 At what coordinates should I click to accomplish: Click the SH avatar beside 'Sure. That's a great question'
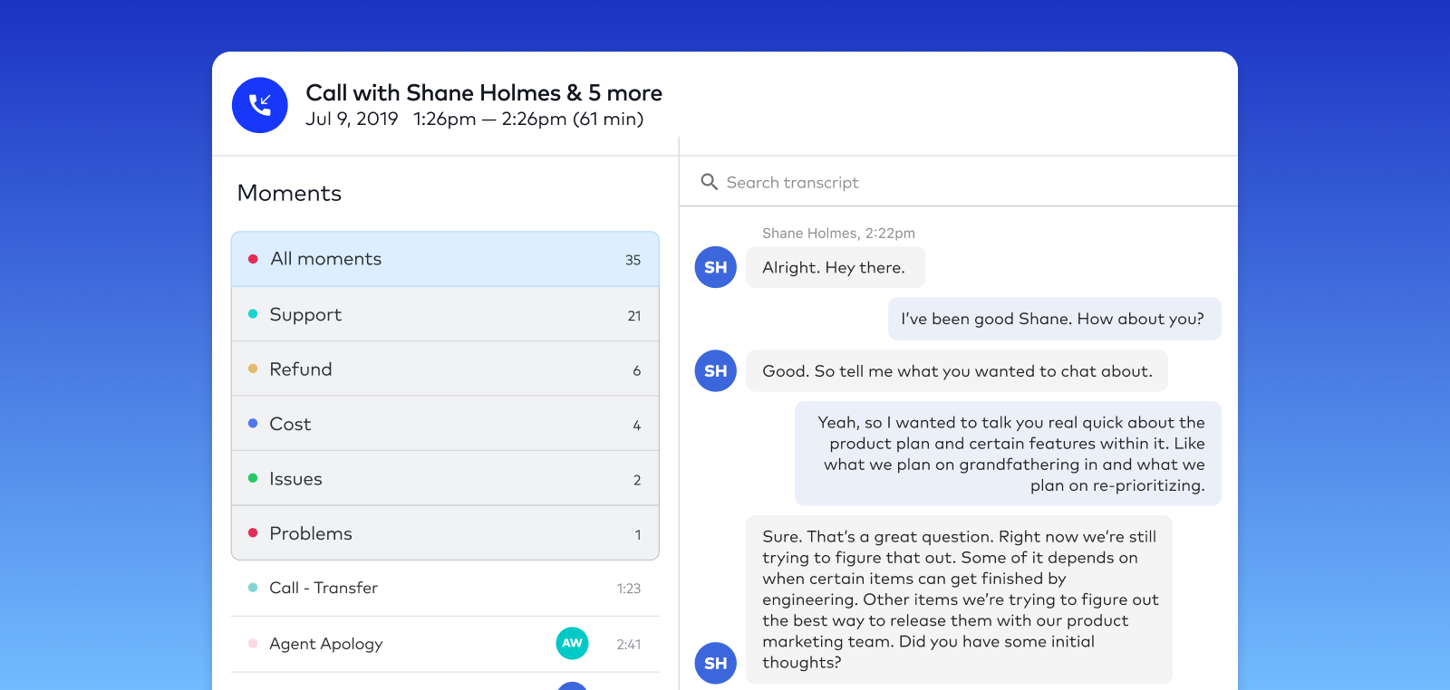716,663
